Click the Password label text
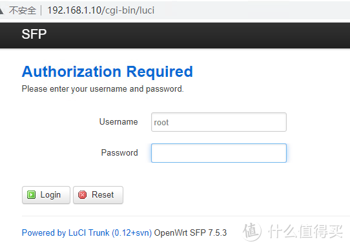This screenshot has height=248, width=350. (119, 153)
